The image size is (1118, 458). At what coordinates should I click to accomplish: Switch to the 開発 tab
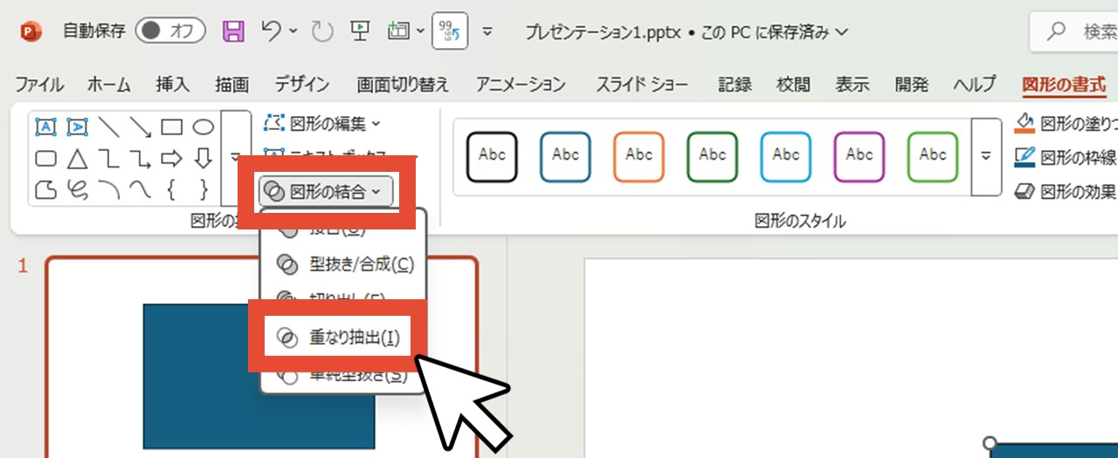(912, 85)
